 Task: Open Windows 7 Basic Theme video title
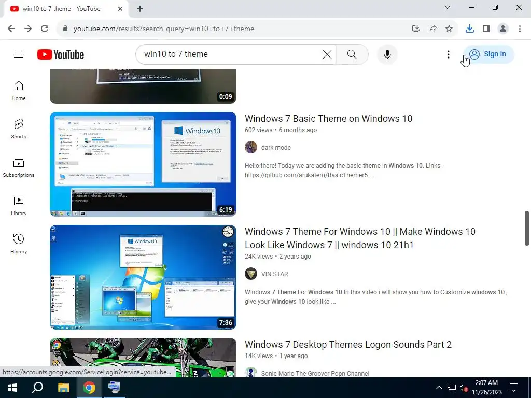tap(328, 119)
